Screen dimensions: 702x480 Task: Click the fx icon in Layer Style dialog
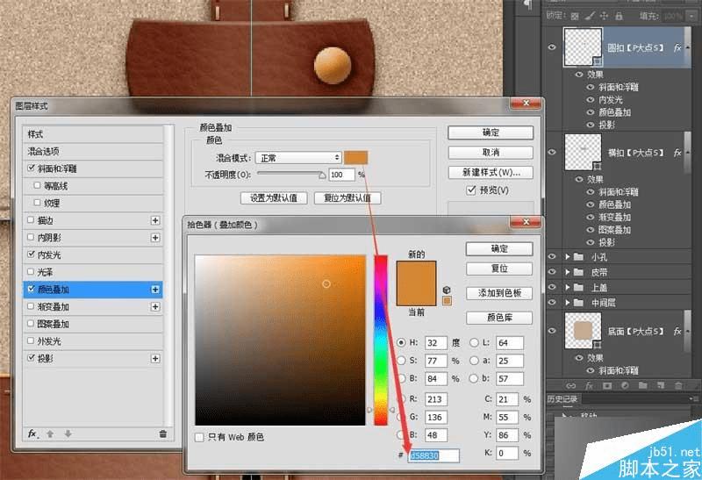(32, 433)
